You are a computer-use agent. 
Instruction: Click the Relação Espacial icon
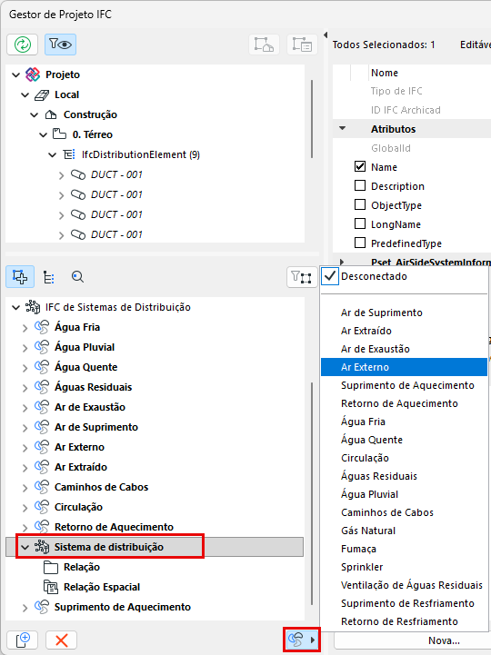pos(51,587)
